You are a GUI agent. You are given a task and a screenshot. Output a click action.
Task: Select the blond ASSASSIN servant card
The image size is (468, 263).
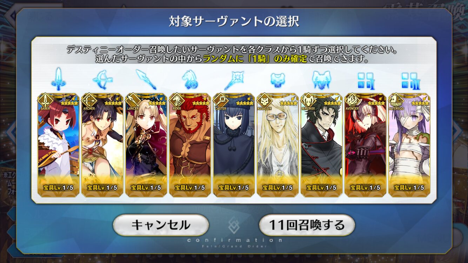pyautogui.click(x=278, y=144)
